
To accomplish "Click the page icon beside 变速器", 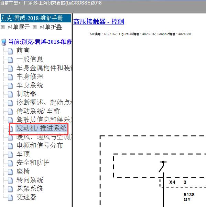I will (10, 198).
